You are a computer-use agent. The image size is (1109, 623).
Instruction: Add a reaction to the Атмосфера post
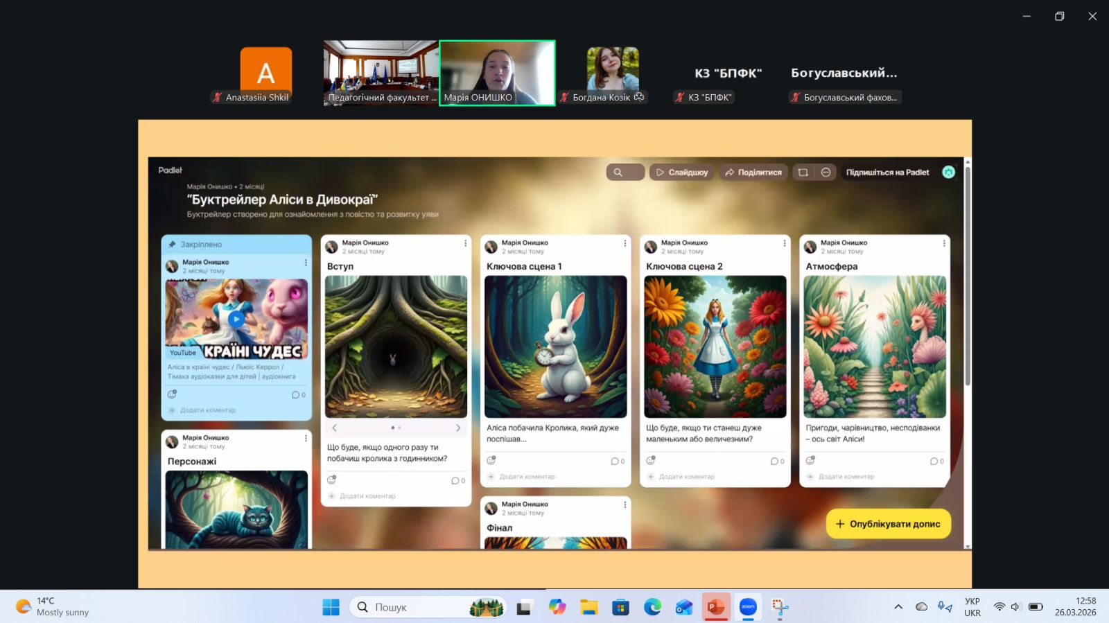810,460
